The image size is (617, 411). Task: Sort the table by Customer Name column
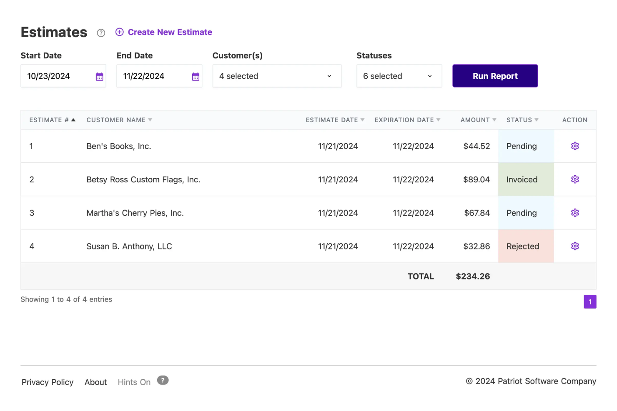[x=119, y=120]
